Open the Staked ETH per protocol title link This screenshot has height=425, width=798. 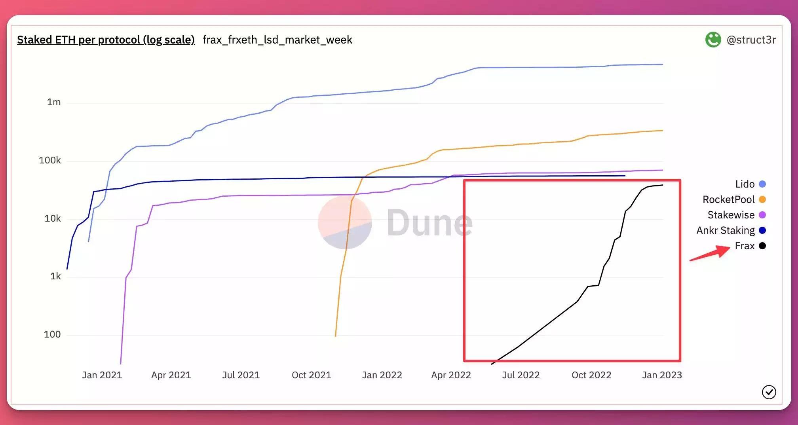click(x=106, y=40)
